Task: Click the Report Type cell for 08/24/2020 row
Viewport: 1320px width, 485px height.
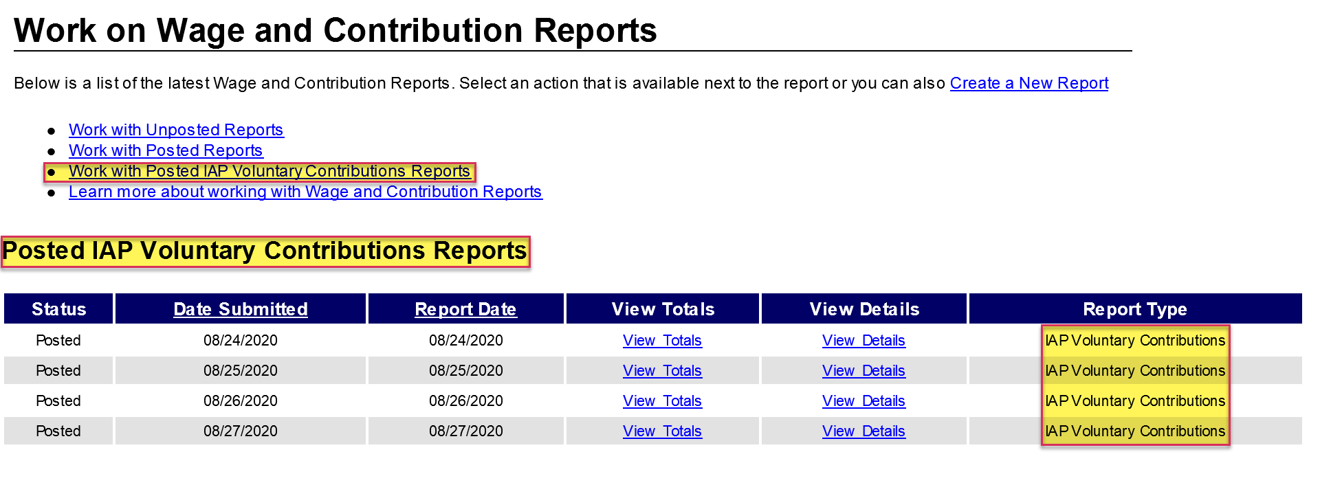Action: 1134,341
